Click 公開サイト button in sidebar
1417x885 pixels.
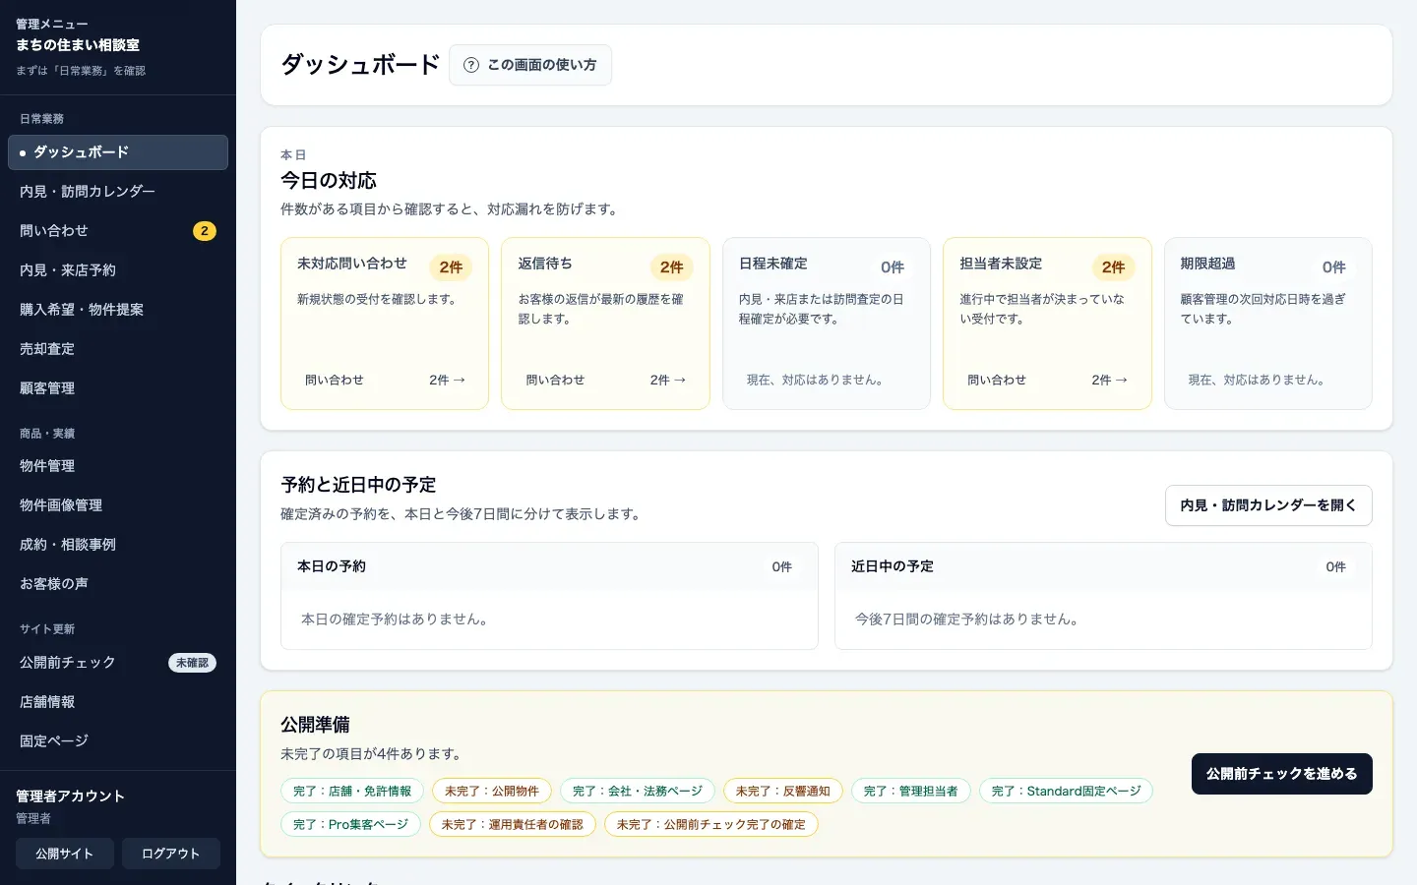pos(65,854)
